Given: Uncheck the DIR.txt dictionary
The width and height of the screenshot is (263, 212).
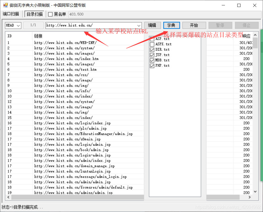Looking at the screenshot, I should click(152, 50).
